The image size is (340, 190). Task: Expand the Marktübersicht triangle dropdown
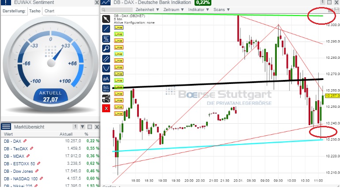(83, 127)
